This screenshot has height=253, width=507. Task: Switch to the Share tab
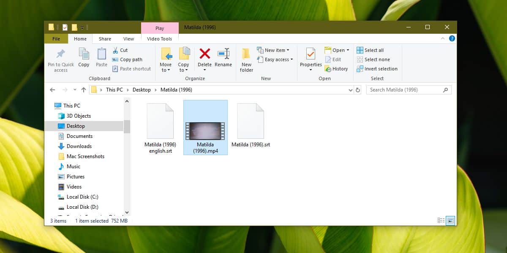tap(105, 39)
